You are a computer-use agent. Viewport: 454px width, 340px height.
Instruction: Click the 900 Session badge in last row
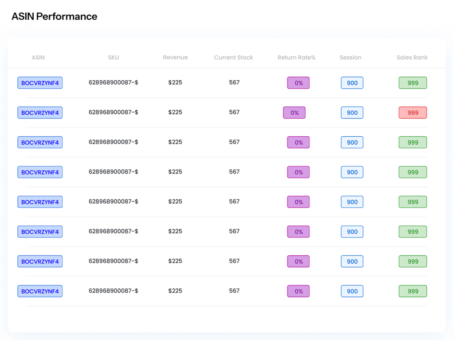352,291
